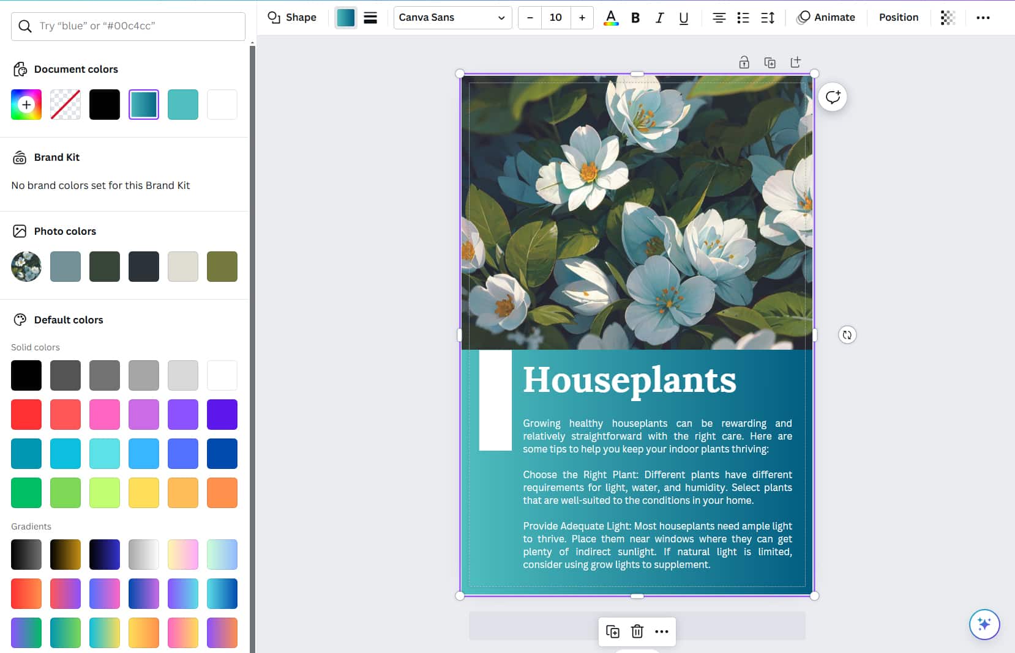Duplicate element from floating toolbar
Image resolution: width=1015 pixels, height=653 pixels.
612,631
